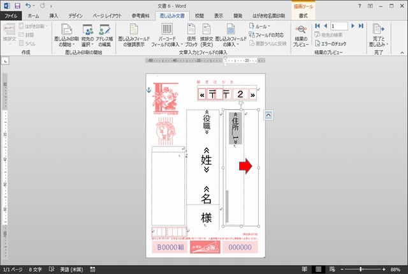408x274 pixels.
Task: Insert 挨拶文 (英文) greeting line
Action: pos(207,35)
